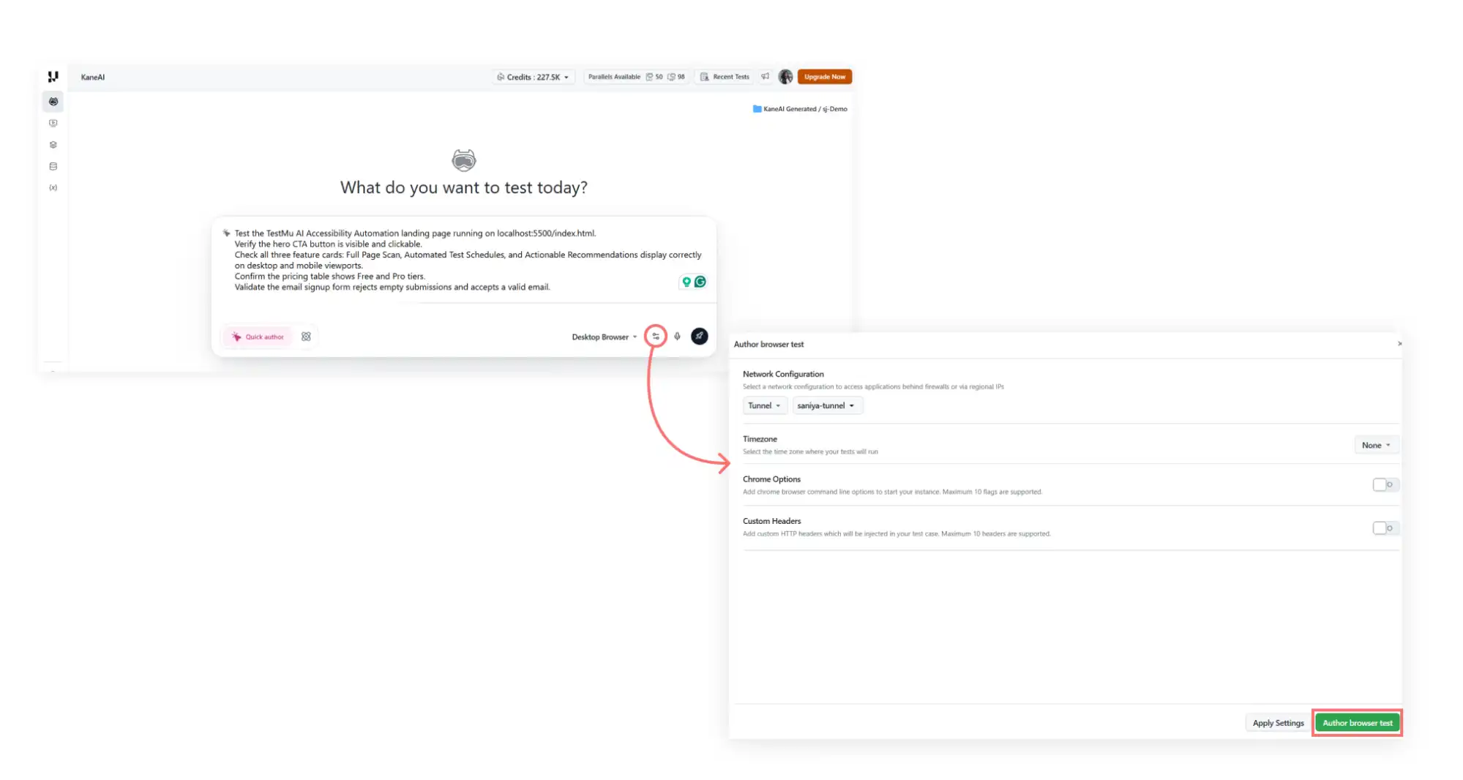
Task: Click the announcements megaphone icon
Action: coord(766,77)
